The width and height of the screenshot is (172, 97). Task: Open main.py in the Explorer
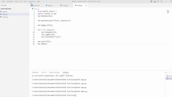pyautogui.click(x=5, y=17)
